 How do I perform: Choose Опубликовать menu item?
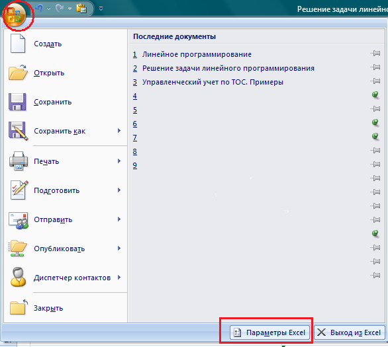66,249
